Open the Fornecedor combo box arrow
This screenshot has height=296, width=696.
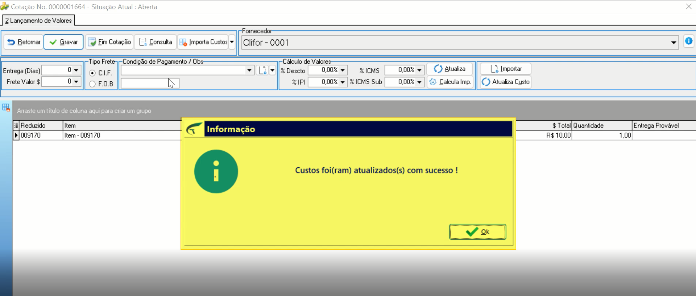(x=674, y=43)
